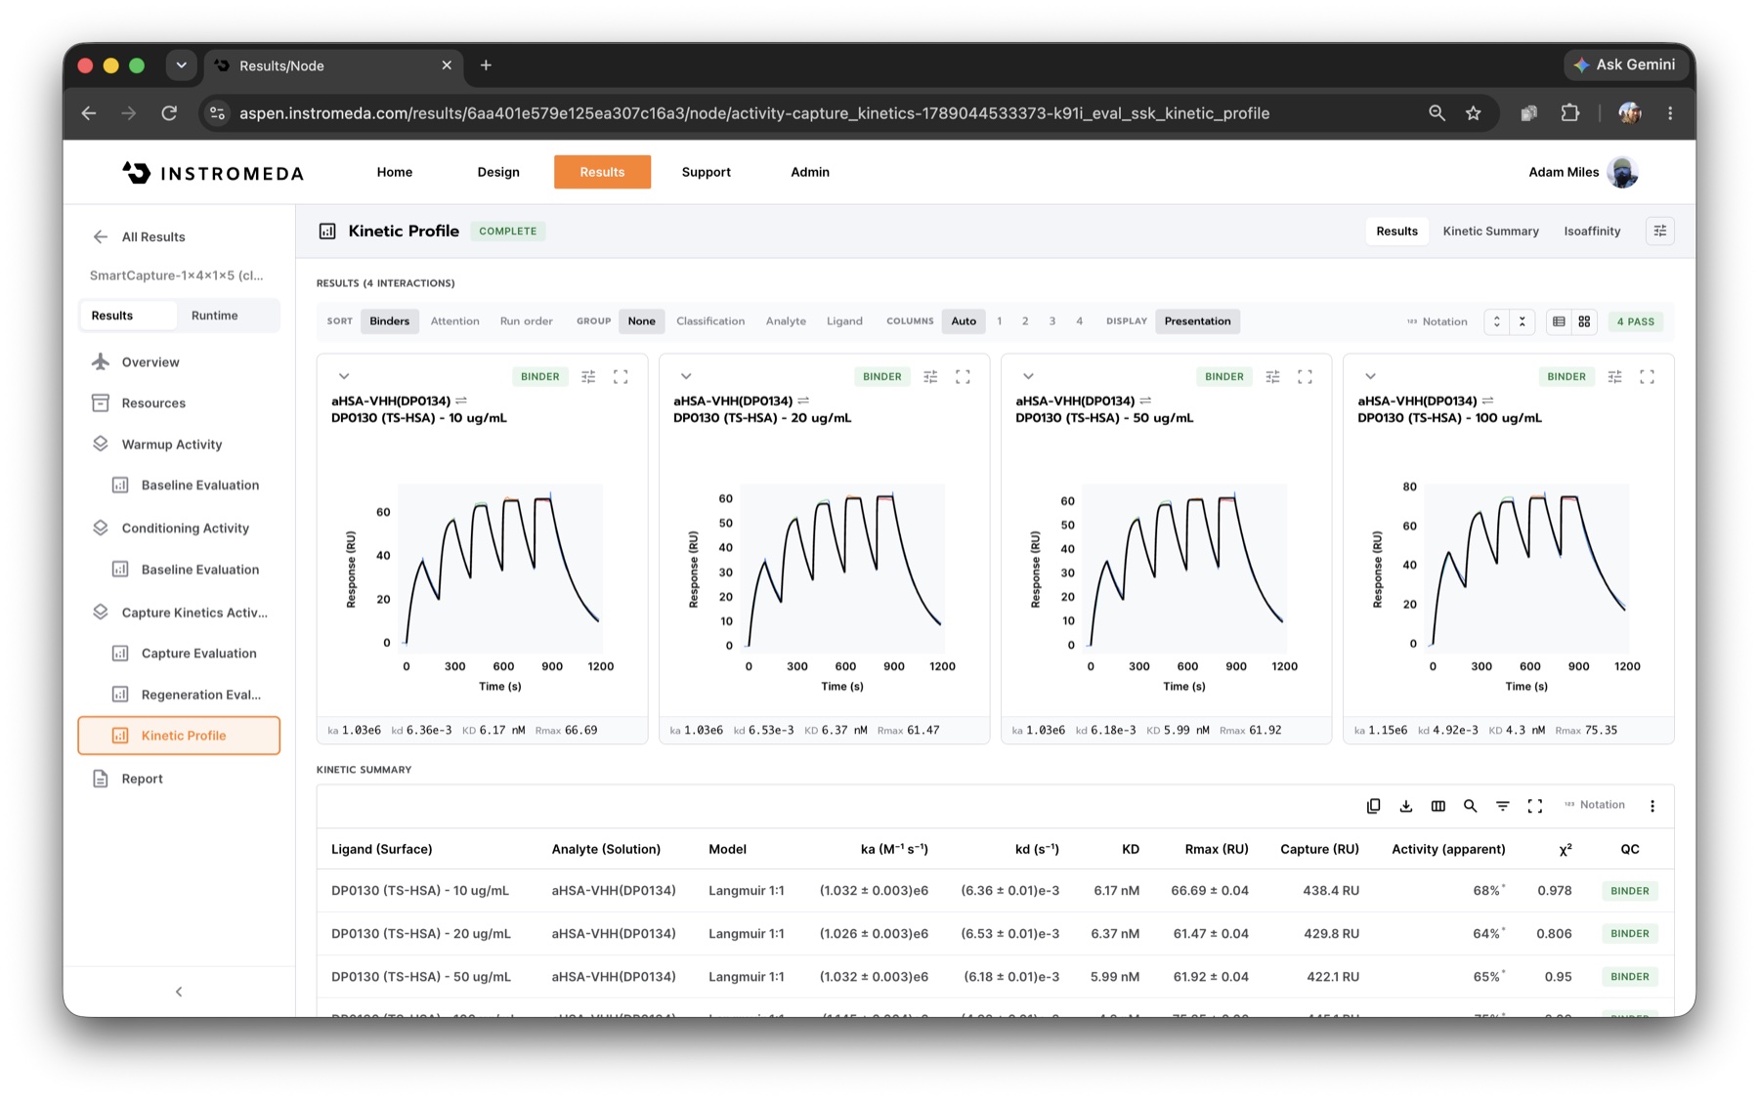Open the Design navigation page

(498, 172)
